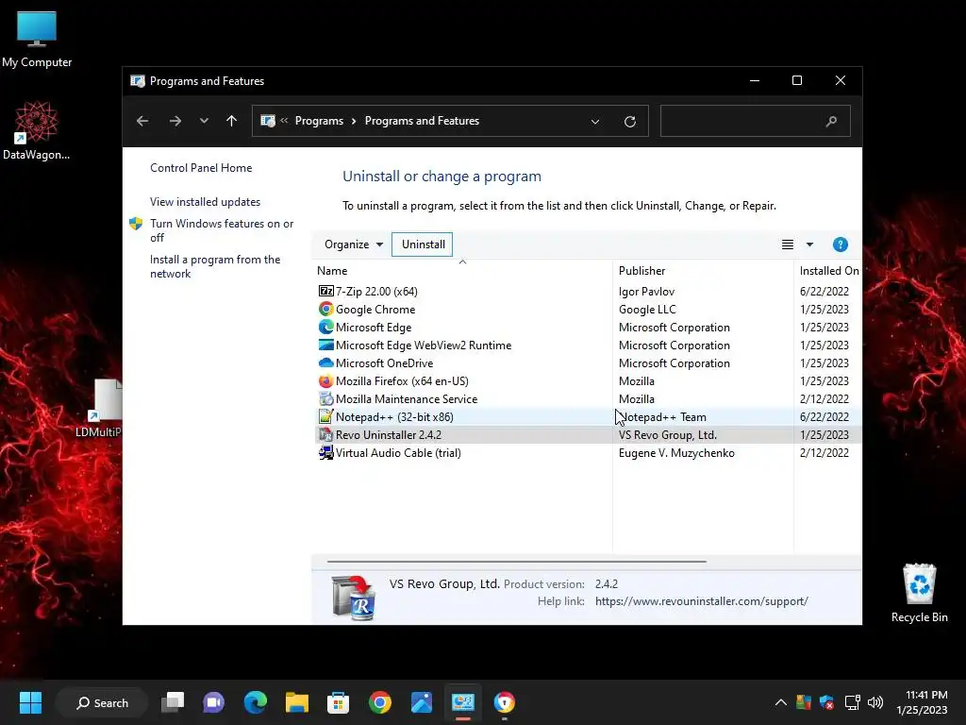Open Microsoft Store from the taskbar
966x725 pixels.
[339, 702]
